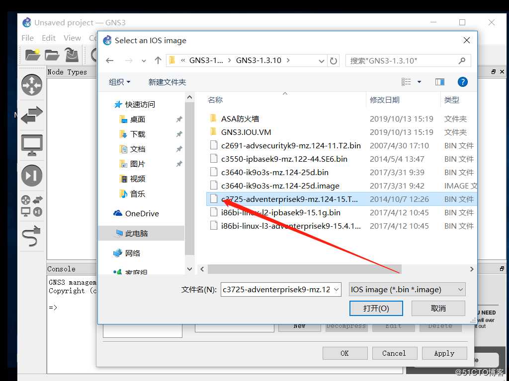Click Apply in preferences window
Screen dimensions: 509x381
point(444,353)
